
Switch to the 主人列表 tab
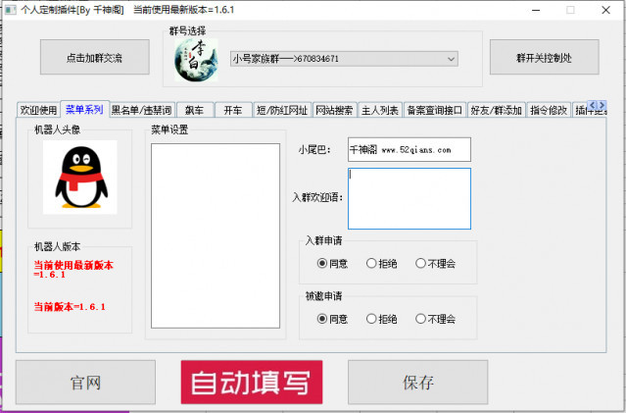pyautogui.click(x=380, y=110)
